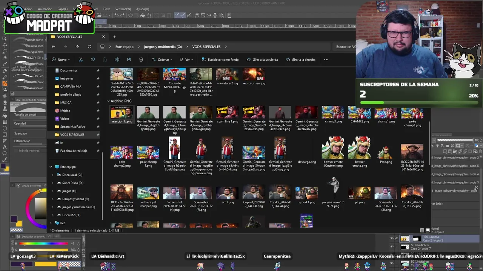Click the Delete trash icon in Explorer toolbar

point(141,59)
